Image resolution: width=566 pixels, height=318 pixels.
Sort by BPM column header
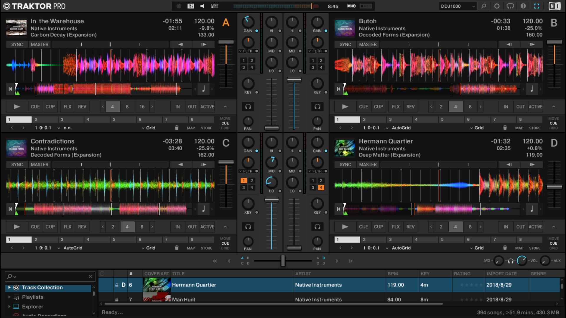[402, 274]
